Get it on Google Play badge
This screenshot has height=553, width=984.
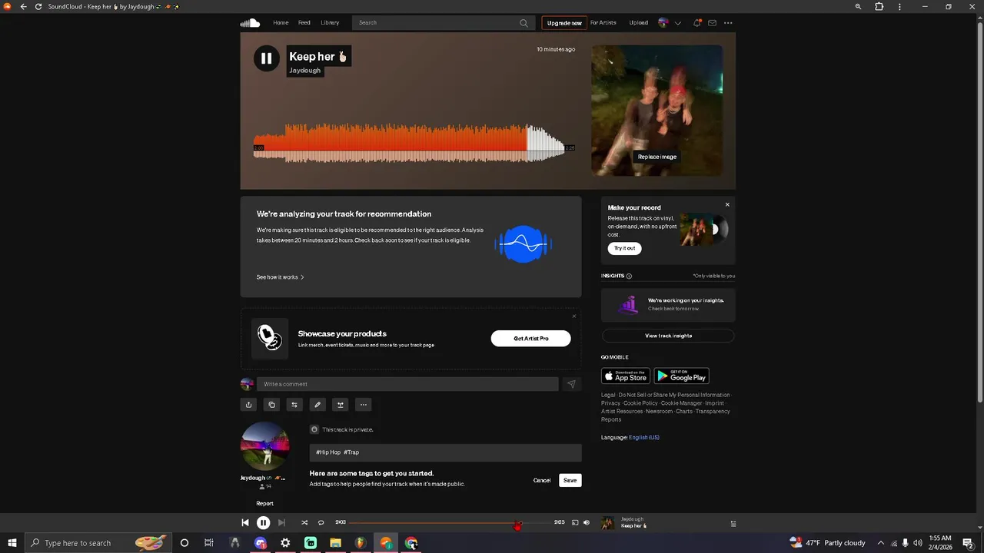(681, 376)
